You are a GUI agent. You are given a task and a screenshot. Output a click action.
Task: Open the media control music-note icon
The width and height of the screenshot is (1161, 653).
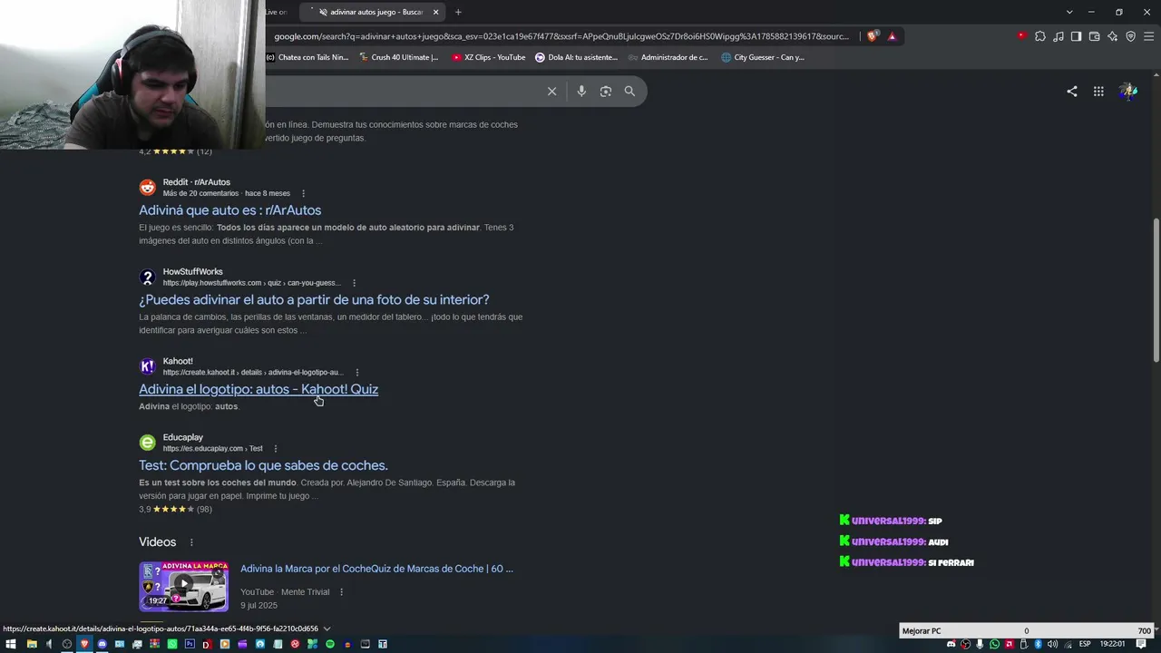(1059, 36)
